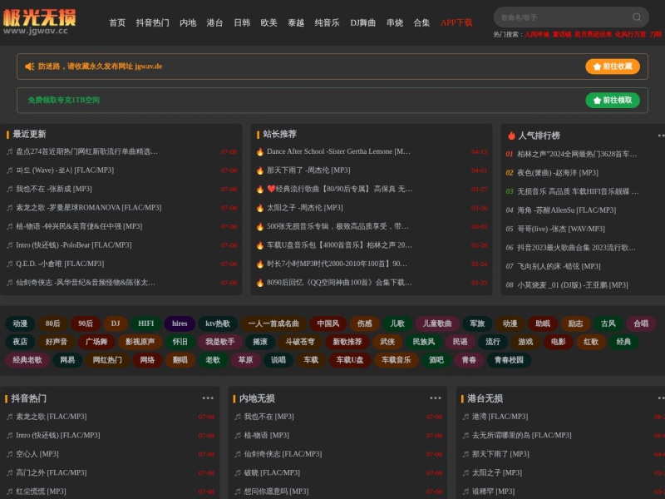Select the 斗破苍穹 tag
Screen dimensions: 665x499
coord(300,342)
